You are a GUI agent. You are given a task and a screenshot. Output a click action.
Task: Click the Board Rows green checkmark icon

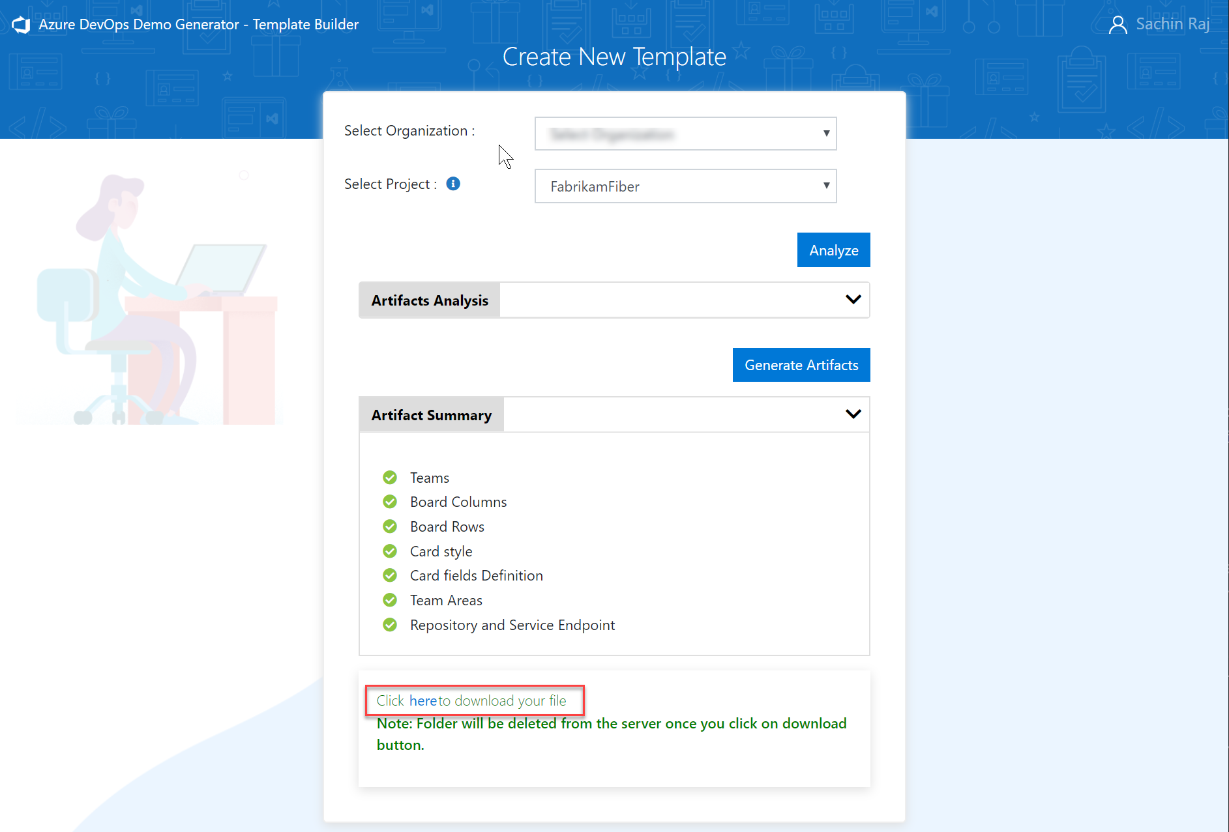390,526
